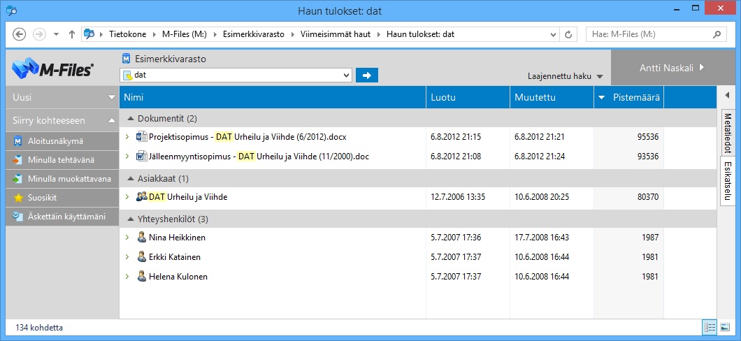Open Suosikit favorites
Viewport: 741px width, 341px height.
[62, 198]
